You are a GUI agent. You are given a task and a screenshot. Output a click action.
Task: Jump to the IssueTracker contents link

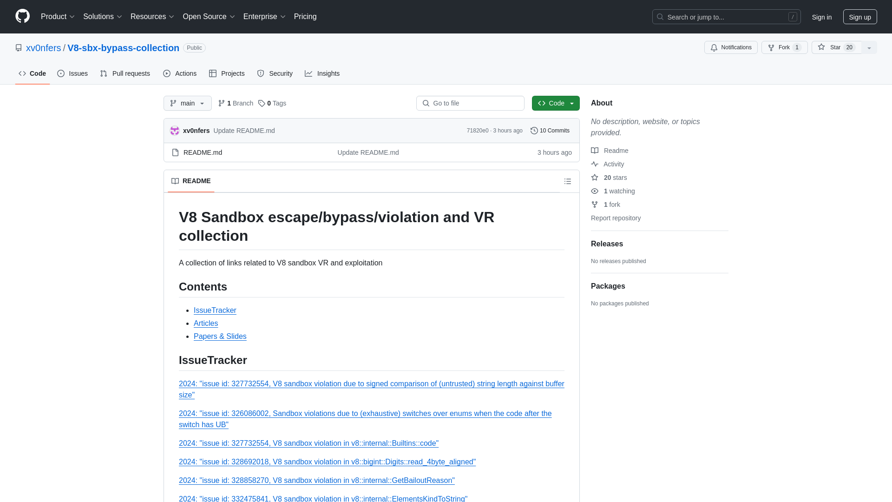click(x=215, y=310)
